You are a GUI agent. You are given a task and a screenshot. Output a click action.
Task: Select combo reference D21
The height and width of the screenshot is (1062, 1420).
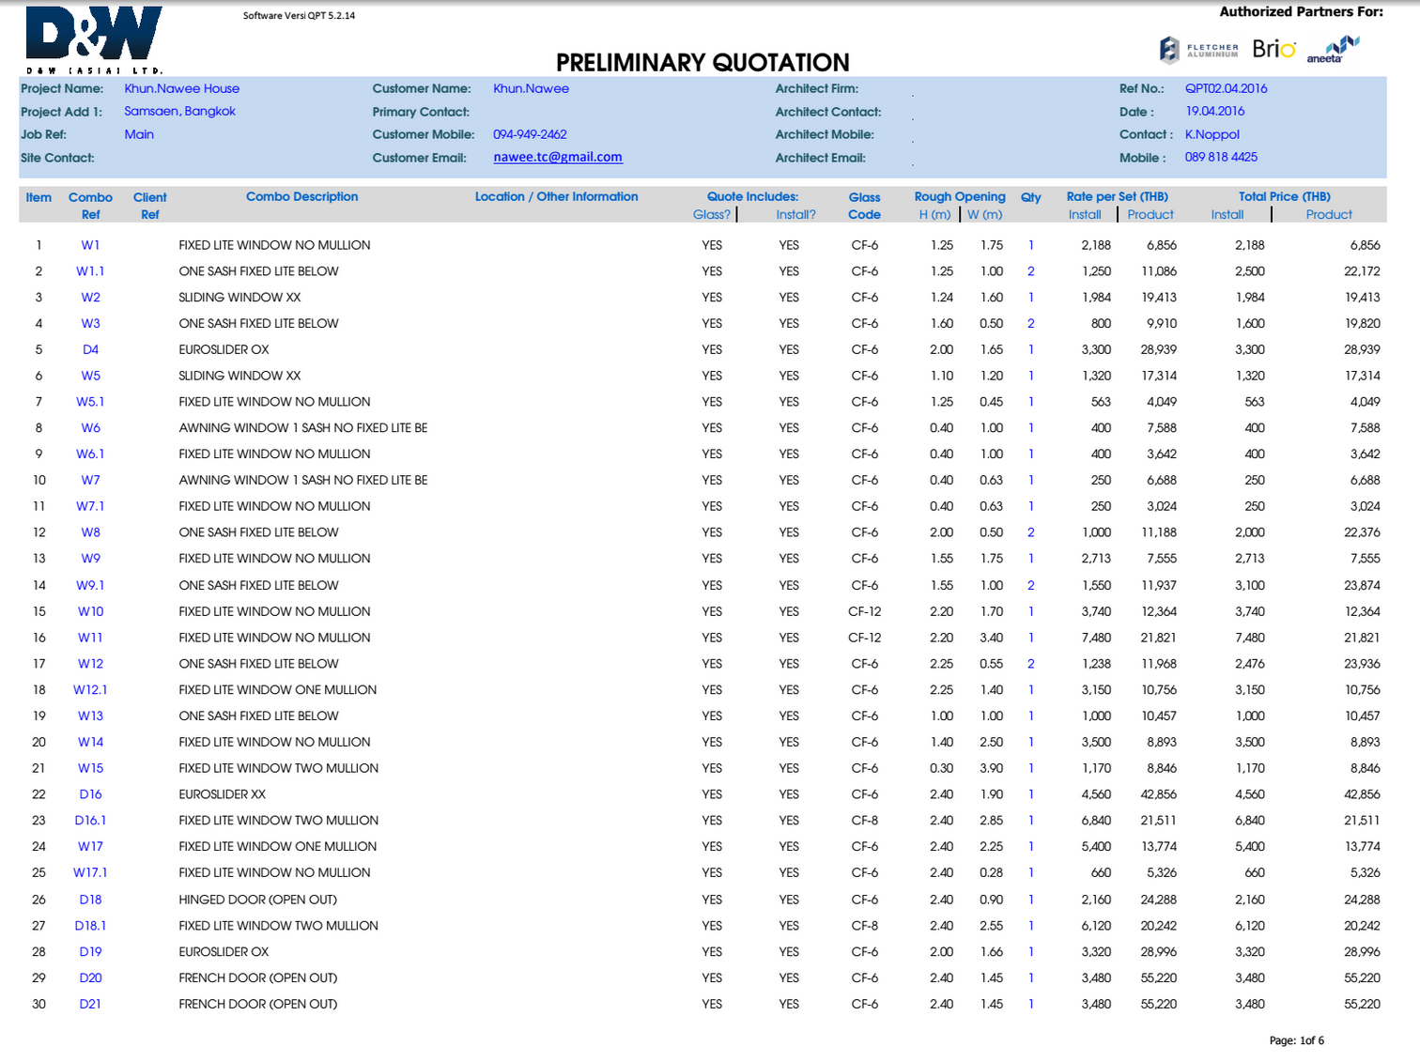(90, 1004)
